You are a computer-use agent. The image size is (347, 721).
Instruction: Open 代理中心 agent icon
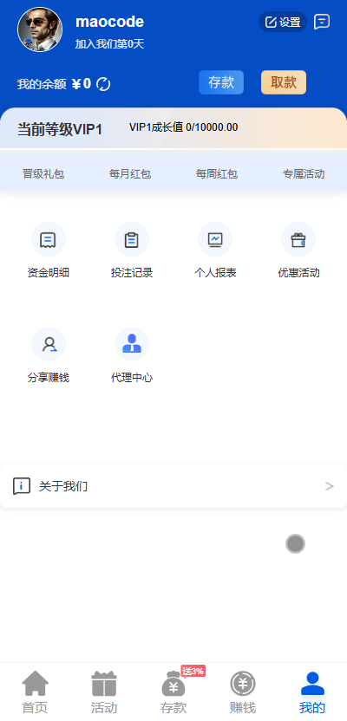point(132,344)
